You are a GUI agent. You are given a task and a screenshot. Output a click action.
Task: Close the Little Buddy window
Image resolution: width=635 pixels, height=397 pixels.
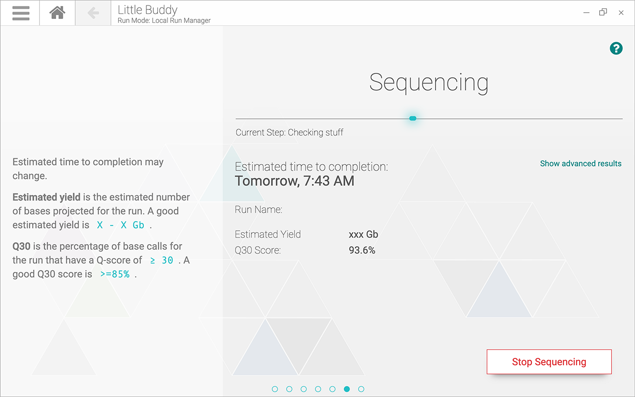point(621,13)
